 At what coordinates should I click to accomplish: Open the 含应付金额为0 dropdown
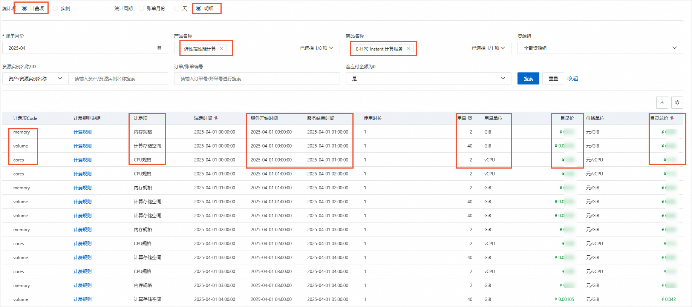click(x=429, y=78)
